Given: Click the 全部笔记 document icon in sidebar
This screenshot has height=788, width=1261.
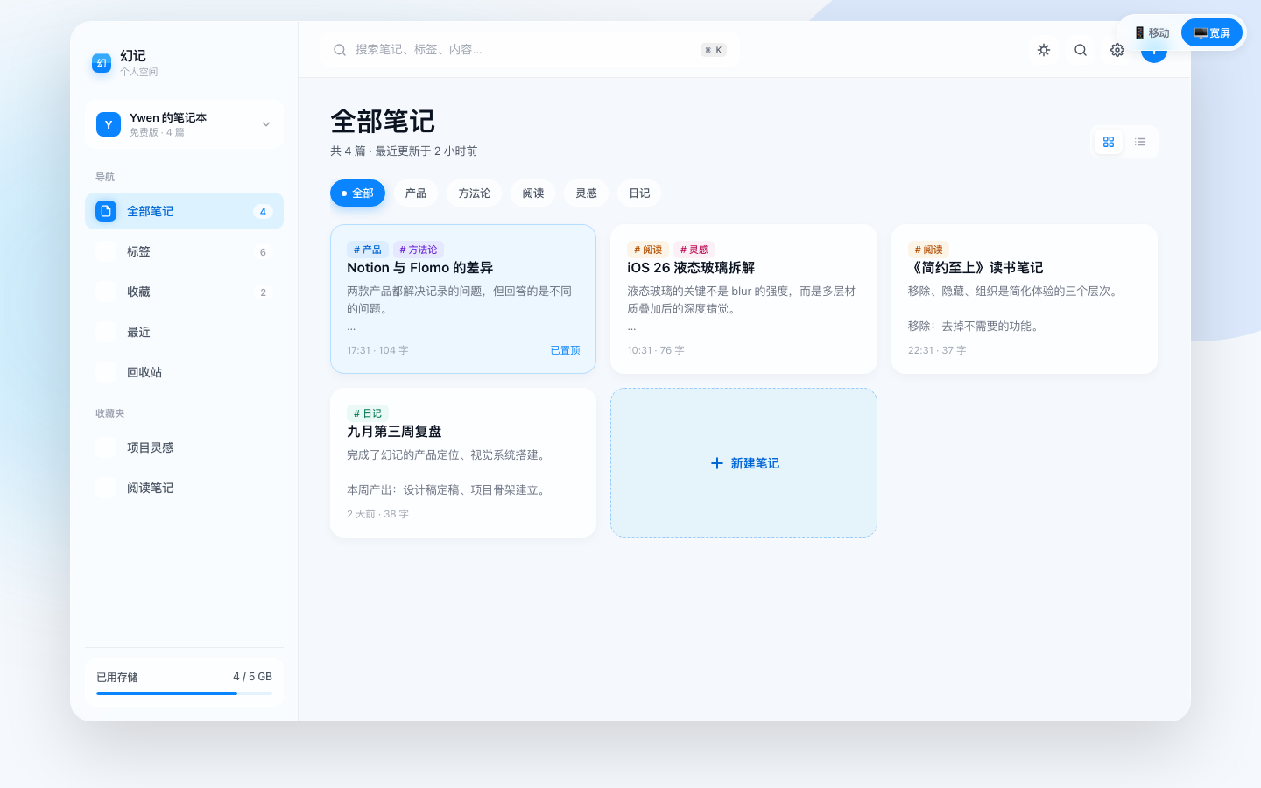Looking at the screenshot, I should [x=106, y=211].
